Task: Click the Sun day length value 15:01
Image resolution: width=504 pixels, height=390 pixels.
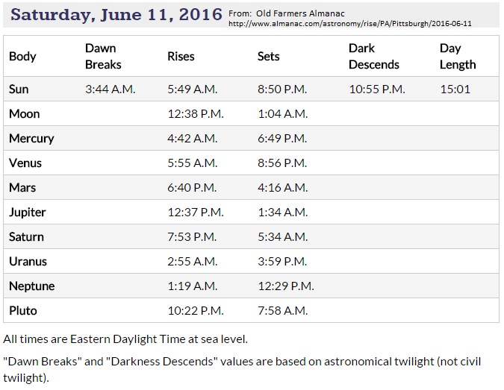Action: coord(455,89)
